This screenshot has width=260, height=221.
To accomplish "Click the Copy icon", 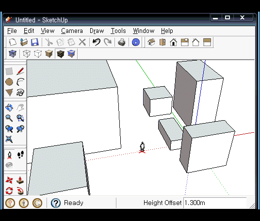I will coord(60,42).
